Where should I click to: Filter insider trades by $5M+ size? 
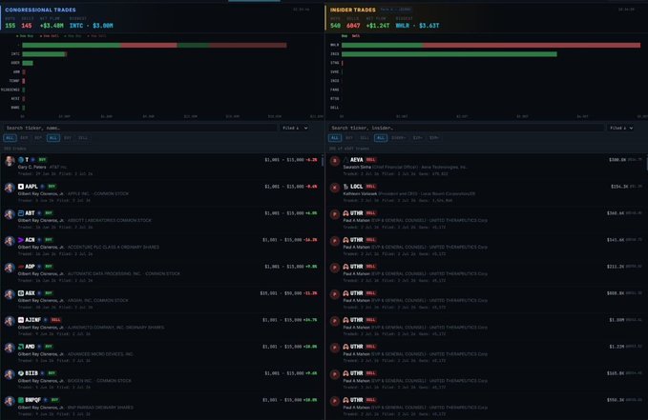pos(433,138)
